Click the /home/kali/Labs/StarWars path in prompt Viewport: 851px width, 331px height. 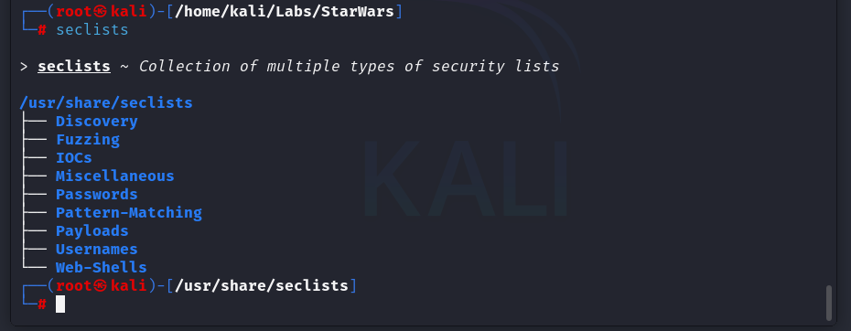tap(285, 11)
